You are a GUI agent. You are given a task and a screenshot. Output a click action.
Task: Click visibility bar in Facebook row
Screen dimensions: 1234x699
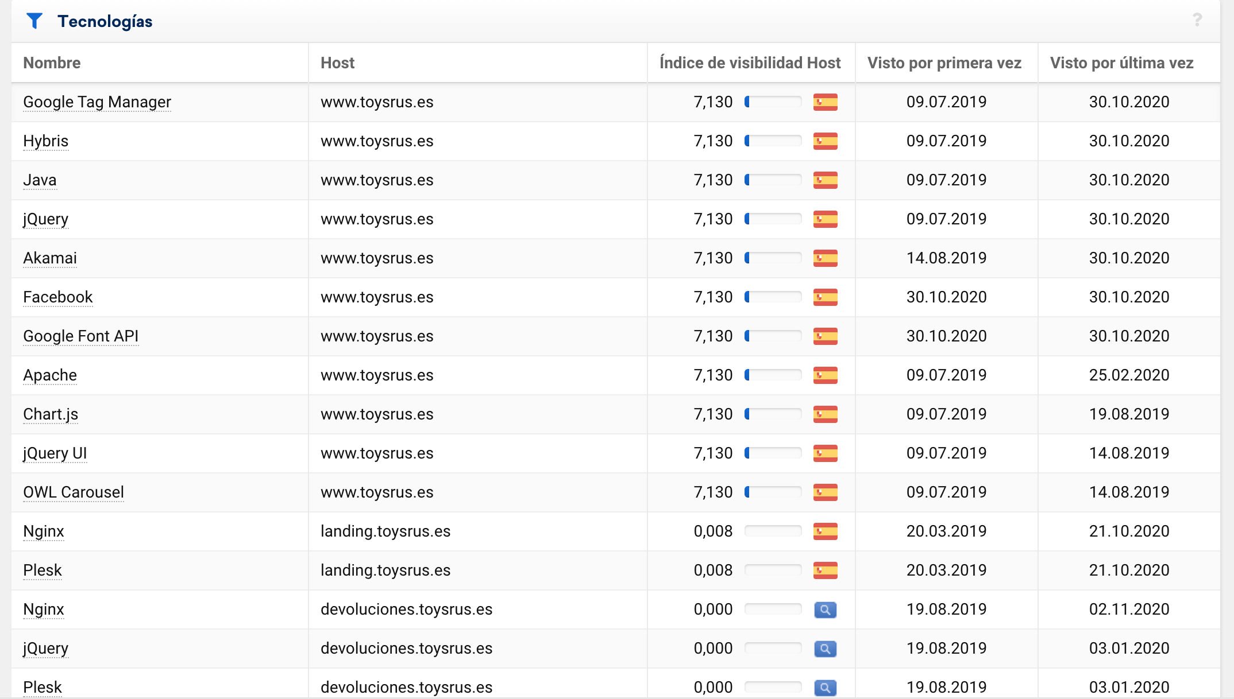pos(773,297)
